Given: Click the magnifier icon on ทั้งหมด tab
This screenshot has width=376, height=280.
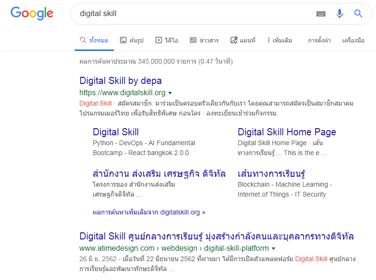Looking at the screenshot, I should (x=83, y=40).
